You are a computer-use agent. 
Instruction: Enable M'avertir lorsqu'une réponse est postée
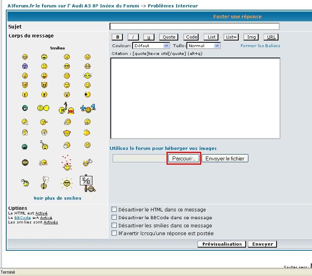114,233
